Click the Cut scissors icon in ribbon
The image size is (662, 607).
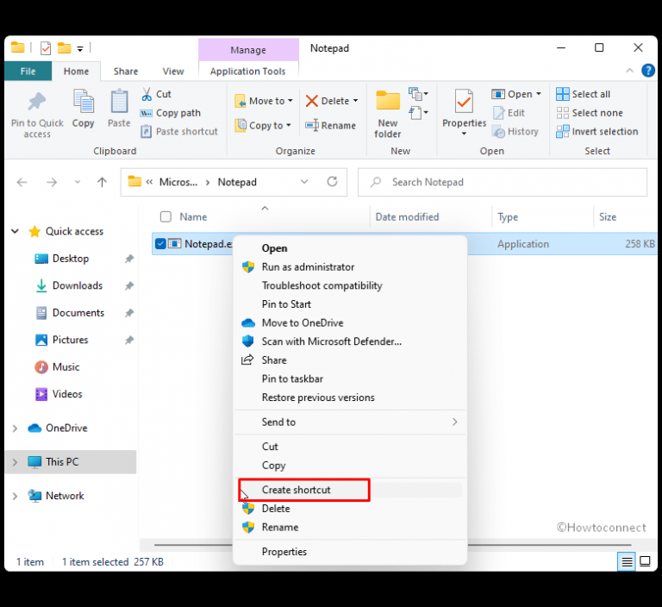(x=147, y=94)
